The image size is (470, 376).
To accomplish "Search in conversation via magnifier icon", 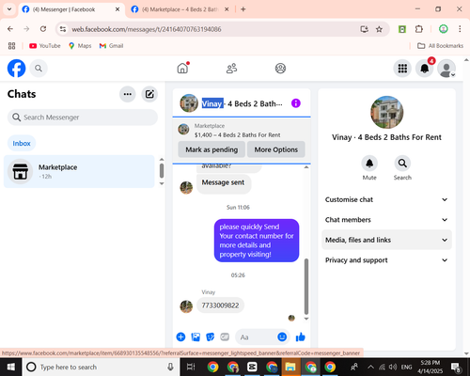I will coord(402,164).
